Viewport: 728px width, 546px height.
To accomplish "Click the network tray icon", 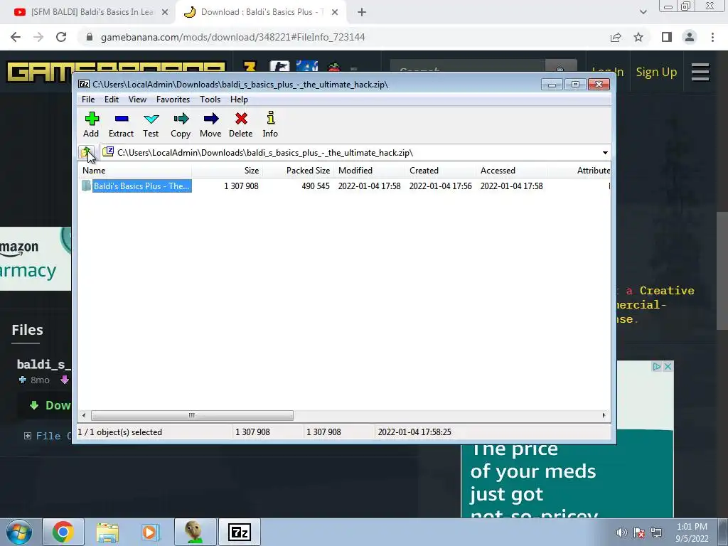I will tap(656, 532).
